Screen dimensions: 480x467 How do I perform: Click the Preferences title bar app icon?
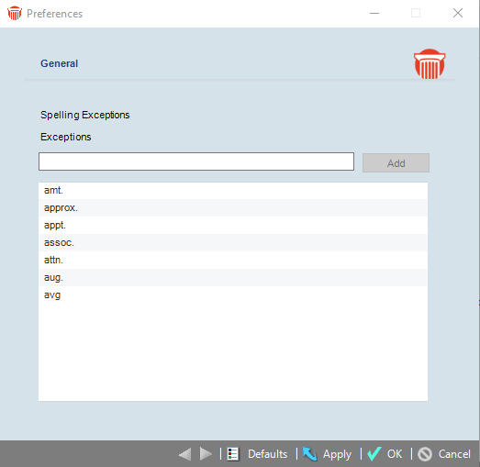pos(15,13)
